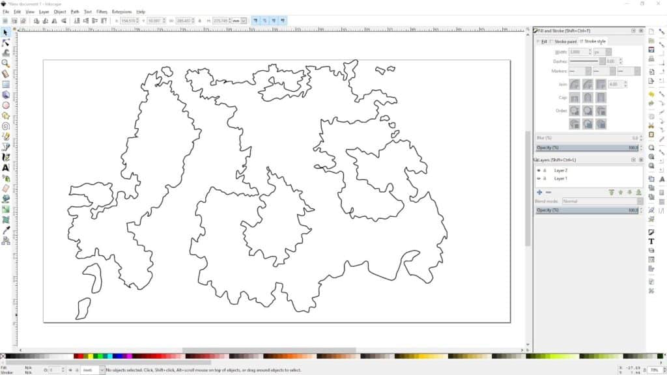Select the Zoom magnifier tool

[x=5, y=63]
